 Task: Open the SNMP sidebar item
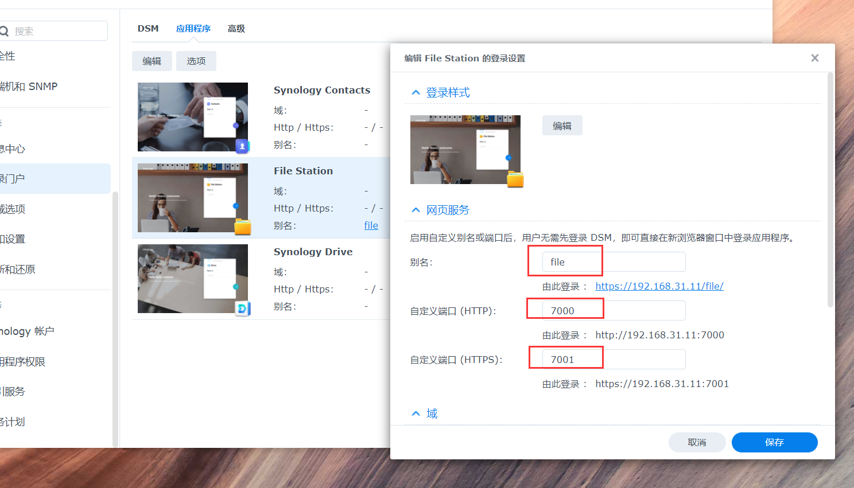point(55,87)
